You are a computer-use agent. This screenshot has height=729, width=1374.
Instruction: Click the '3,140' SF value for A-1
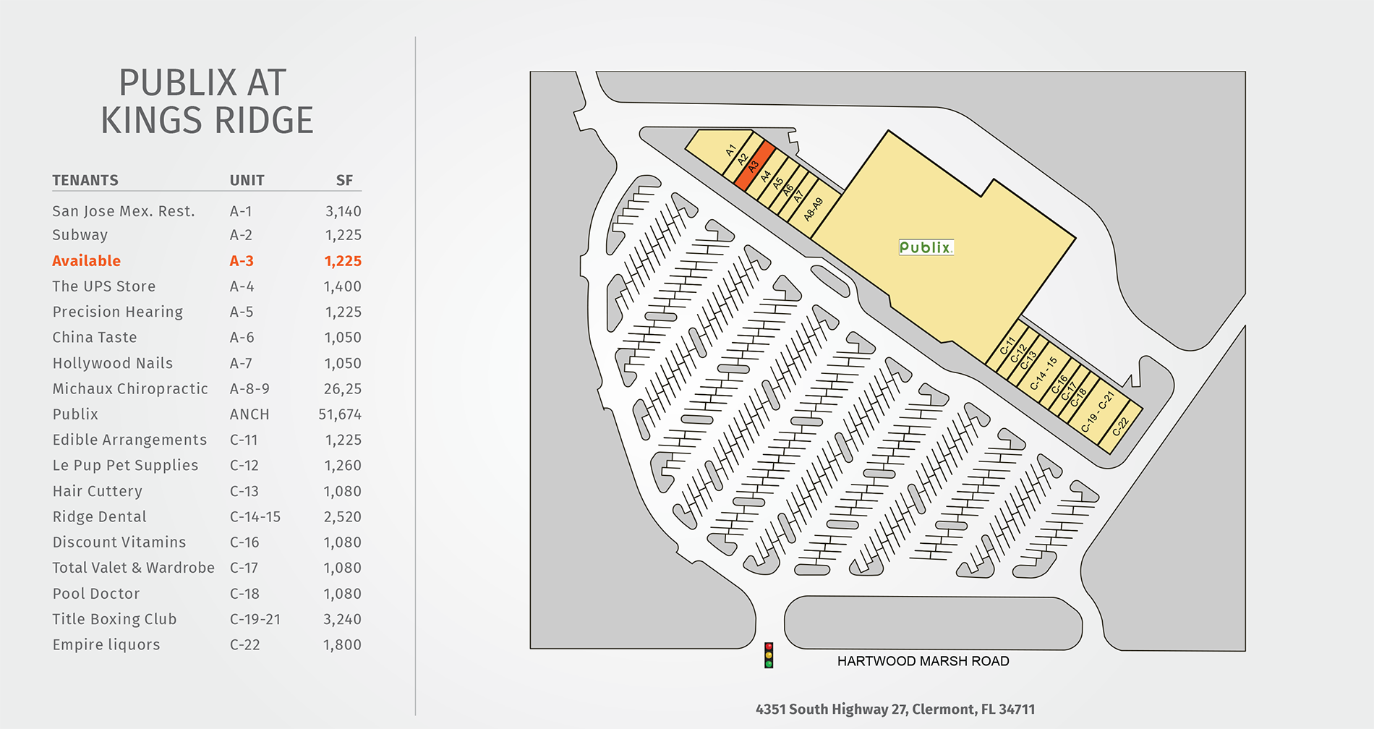(343, 211)
